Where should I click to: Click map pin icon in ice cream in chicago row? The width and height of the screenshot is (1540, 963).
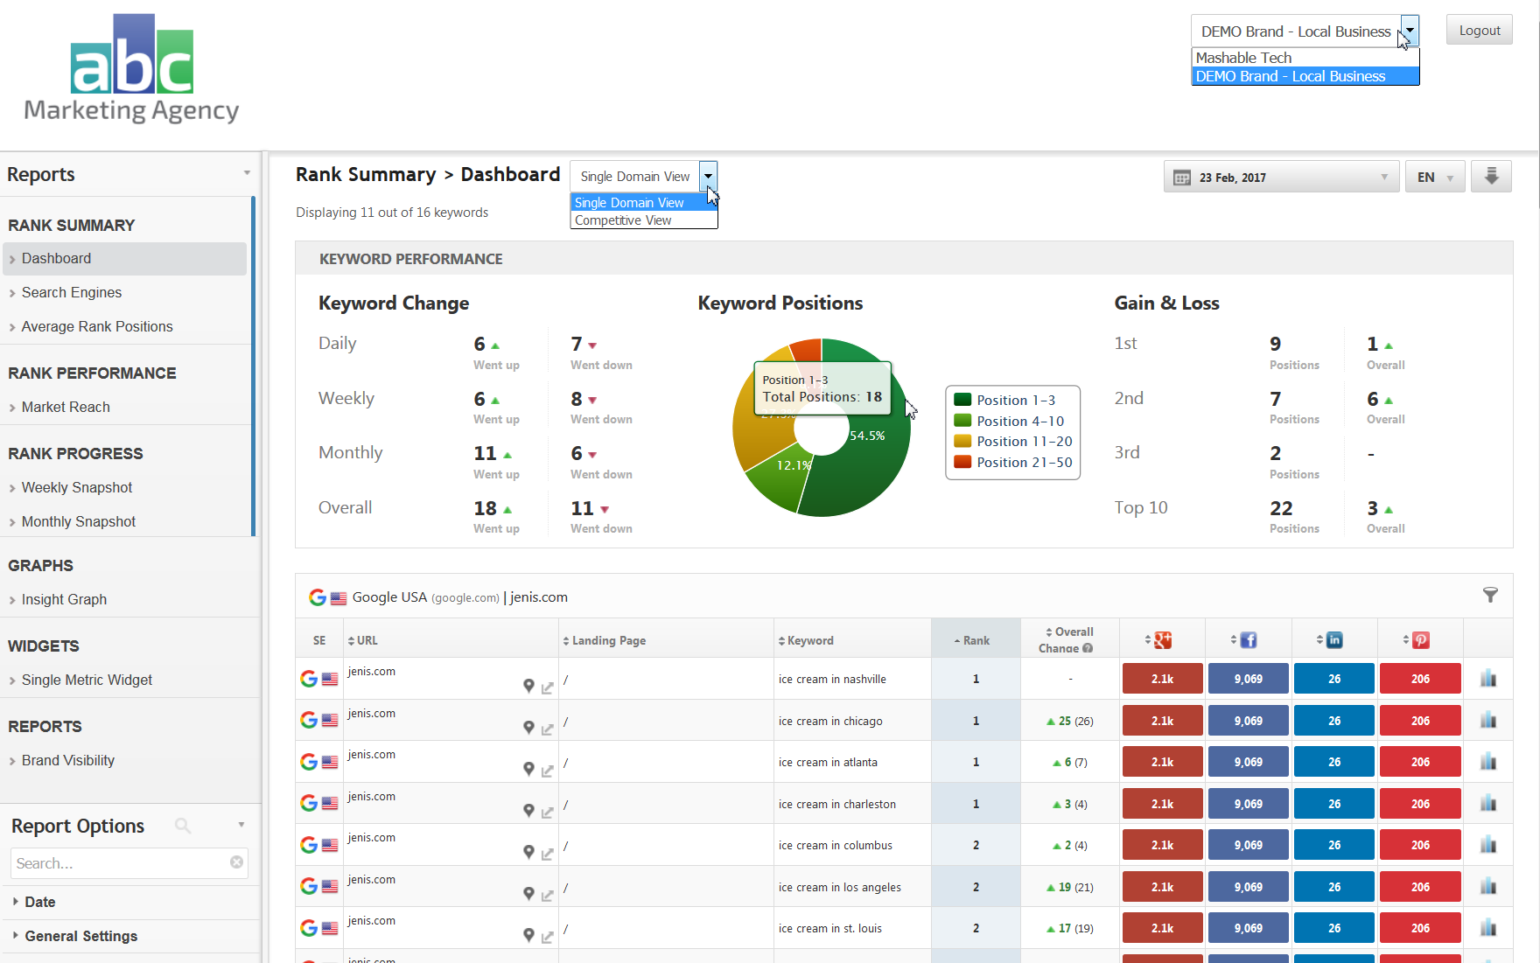528,728
